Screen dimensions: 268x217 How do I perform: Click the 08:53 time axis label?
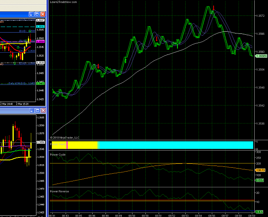(x=185, y=216)
